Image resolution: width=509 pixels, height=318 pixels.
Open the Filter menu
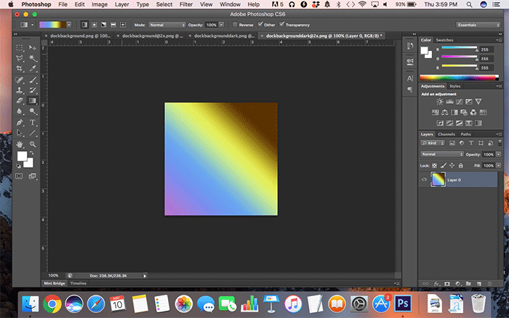coord(186,4)
